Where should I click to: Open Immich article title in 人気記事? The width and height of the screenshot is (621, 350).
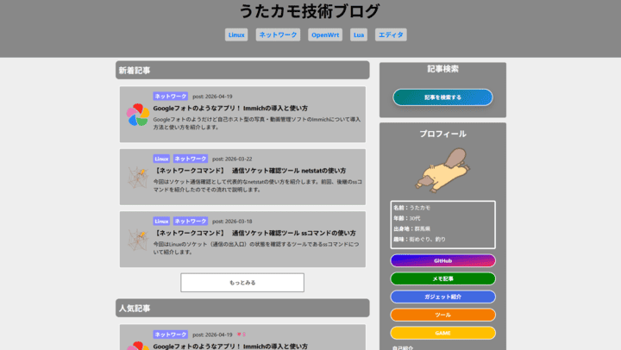[230, 347]
